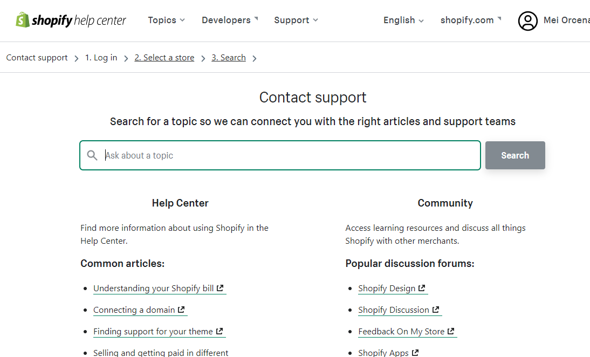Click external link icon beside Feedback On My Store
Image resolution: width=590 pixels, height=357 pixels.
[451, 331]
